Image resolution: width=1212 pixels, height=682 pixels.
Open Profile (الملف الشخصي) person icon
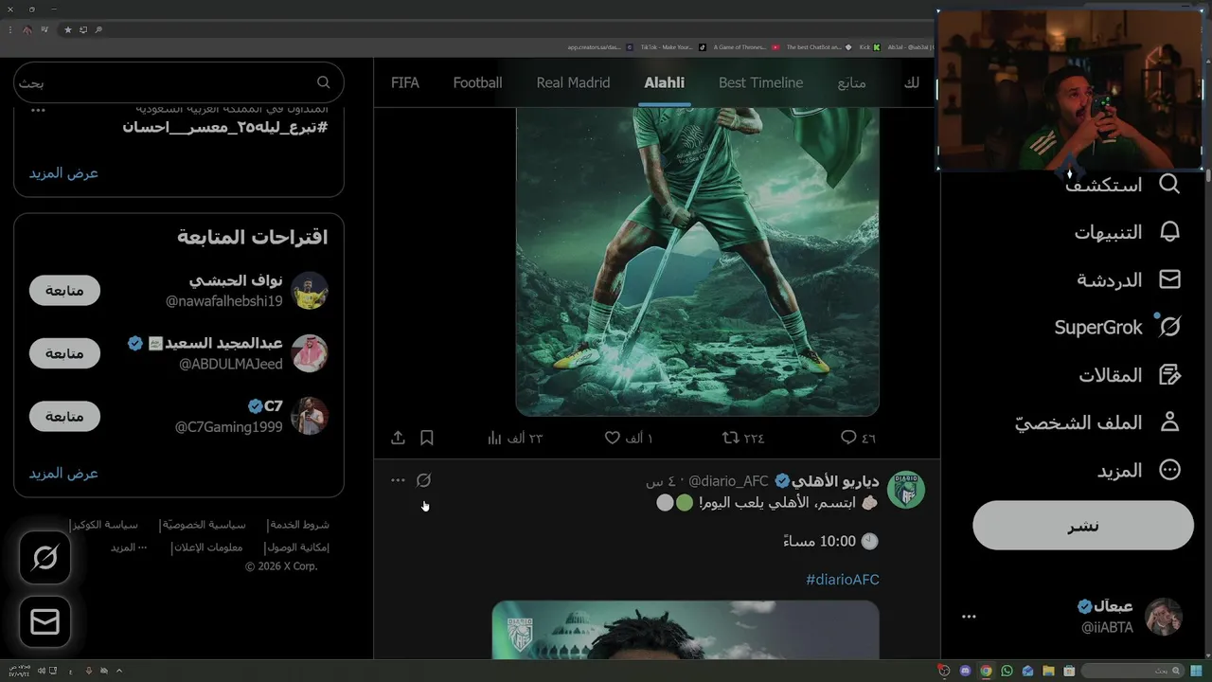[1169, 422]
